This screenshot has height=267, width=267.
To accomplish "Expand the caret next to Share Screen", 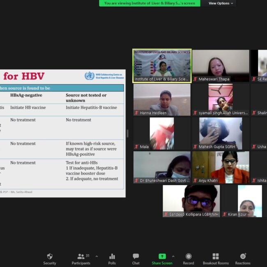I will coord(173,256).
